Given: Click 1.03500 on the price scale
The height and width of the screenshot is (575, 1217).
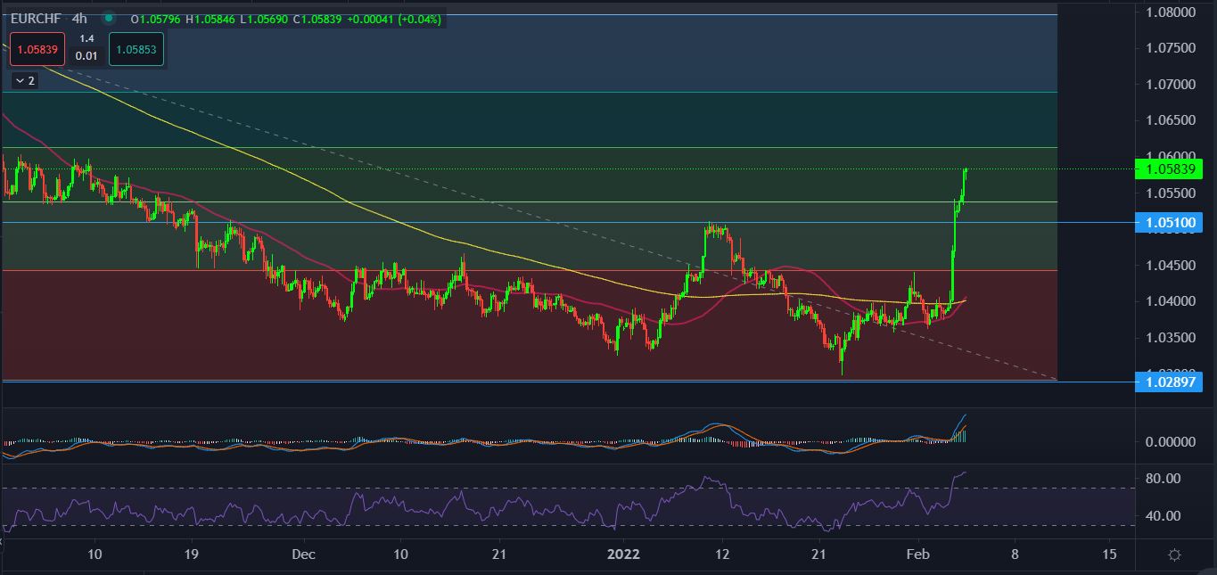Looking at the screenshot, I should 1170,337.
